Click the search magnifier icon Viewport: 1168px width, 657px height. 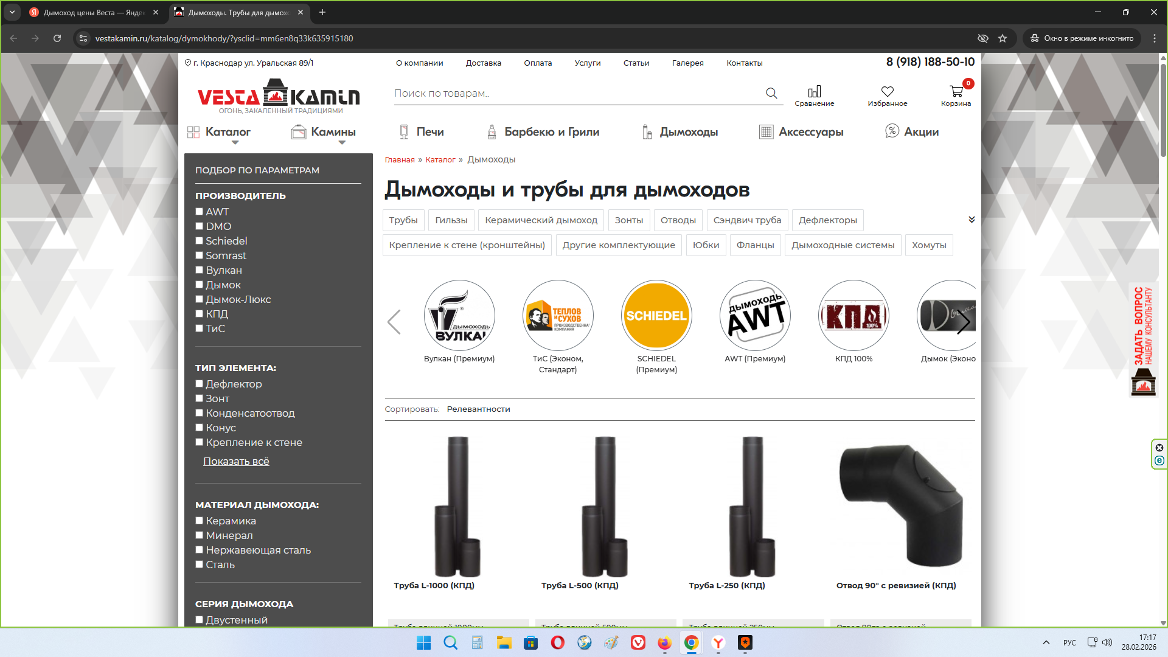[x=771, y=93]
